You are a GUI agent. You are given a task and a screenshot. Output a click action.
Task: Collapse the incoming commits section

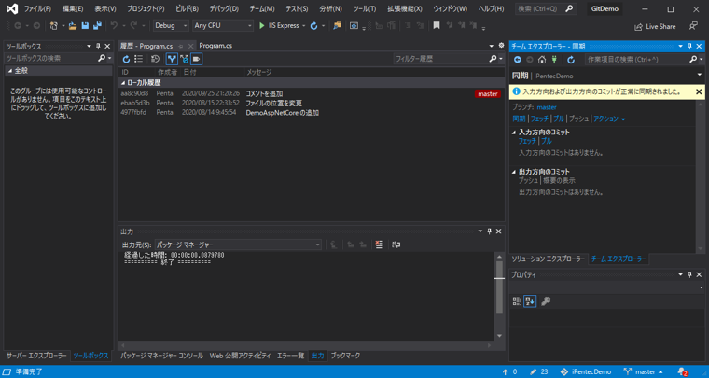tap(514, 133)
